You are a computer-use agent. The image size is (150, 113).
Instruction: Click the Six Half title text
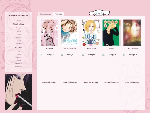(x=49, y=49)
